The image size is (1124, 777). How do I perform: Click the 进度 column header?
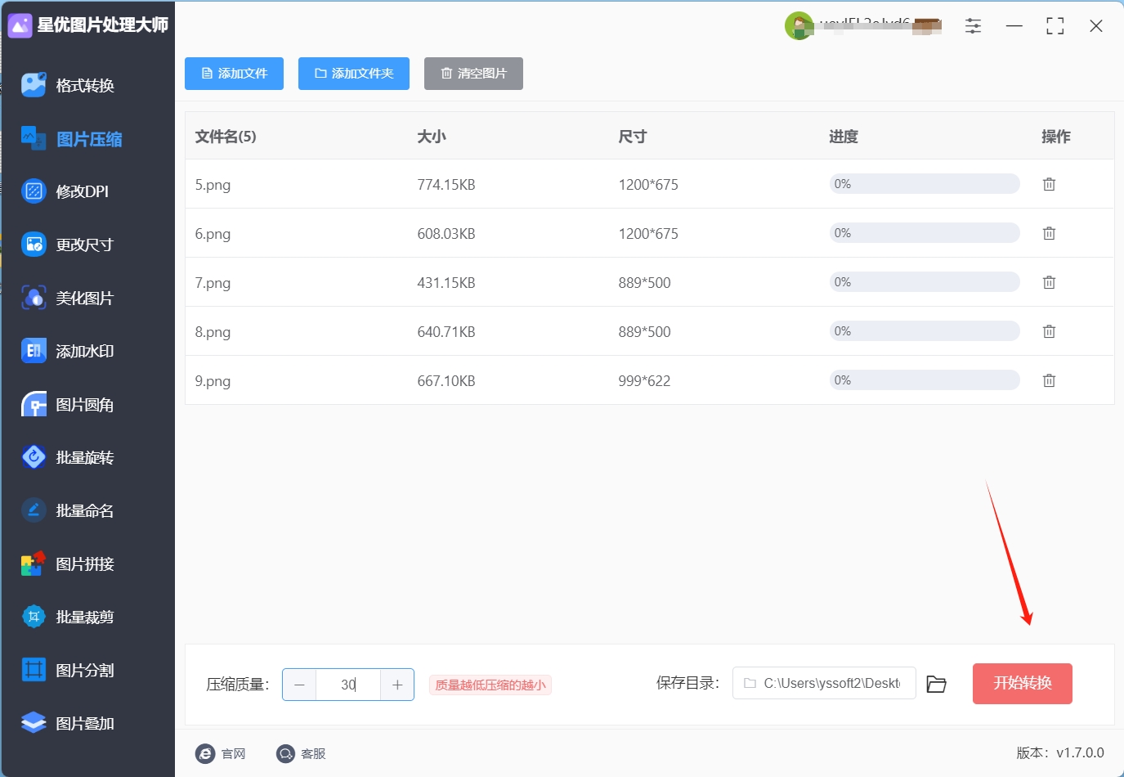pyautogui.click(x=844, y=137)
